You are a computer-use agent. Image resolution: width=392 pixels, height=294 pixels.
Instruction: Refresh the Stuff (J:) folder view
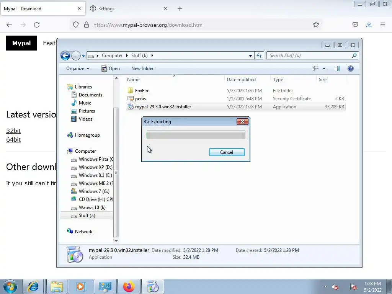click(259, 56)
